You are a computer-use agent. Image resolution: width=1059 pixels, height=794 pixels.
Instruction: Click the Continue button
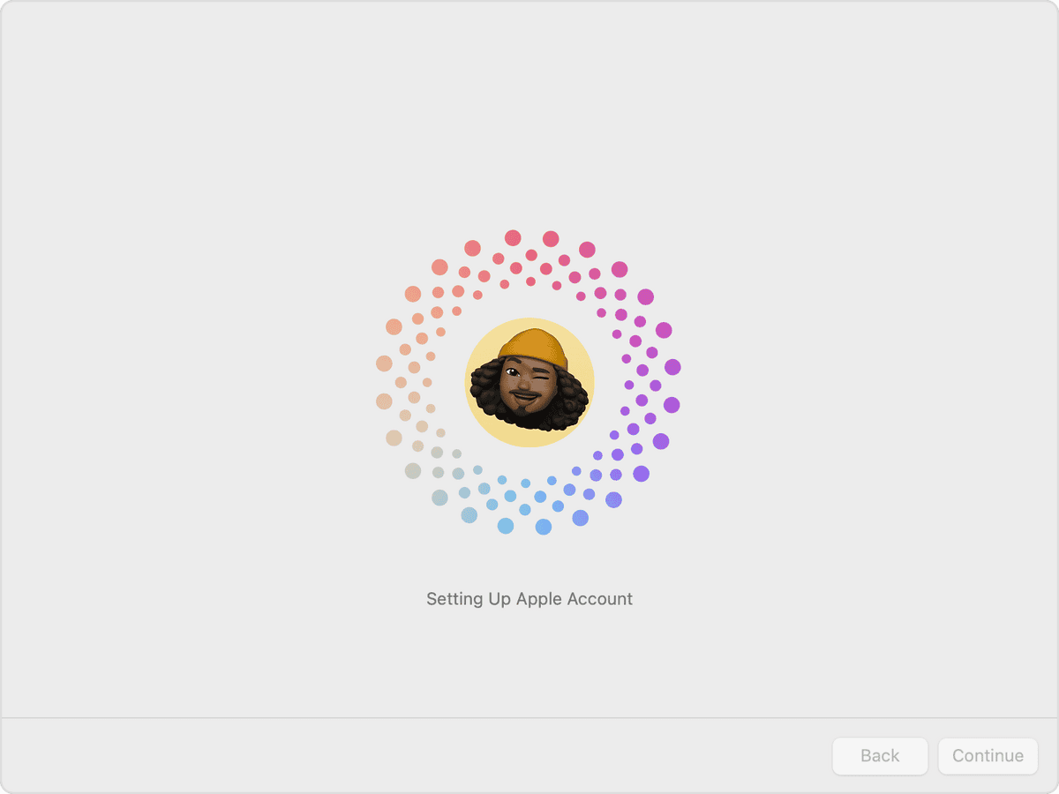coord(988,756)
